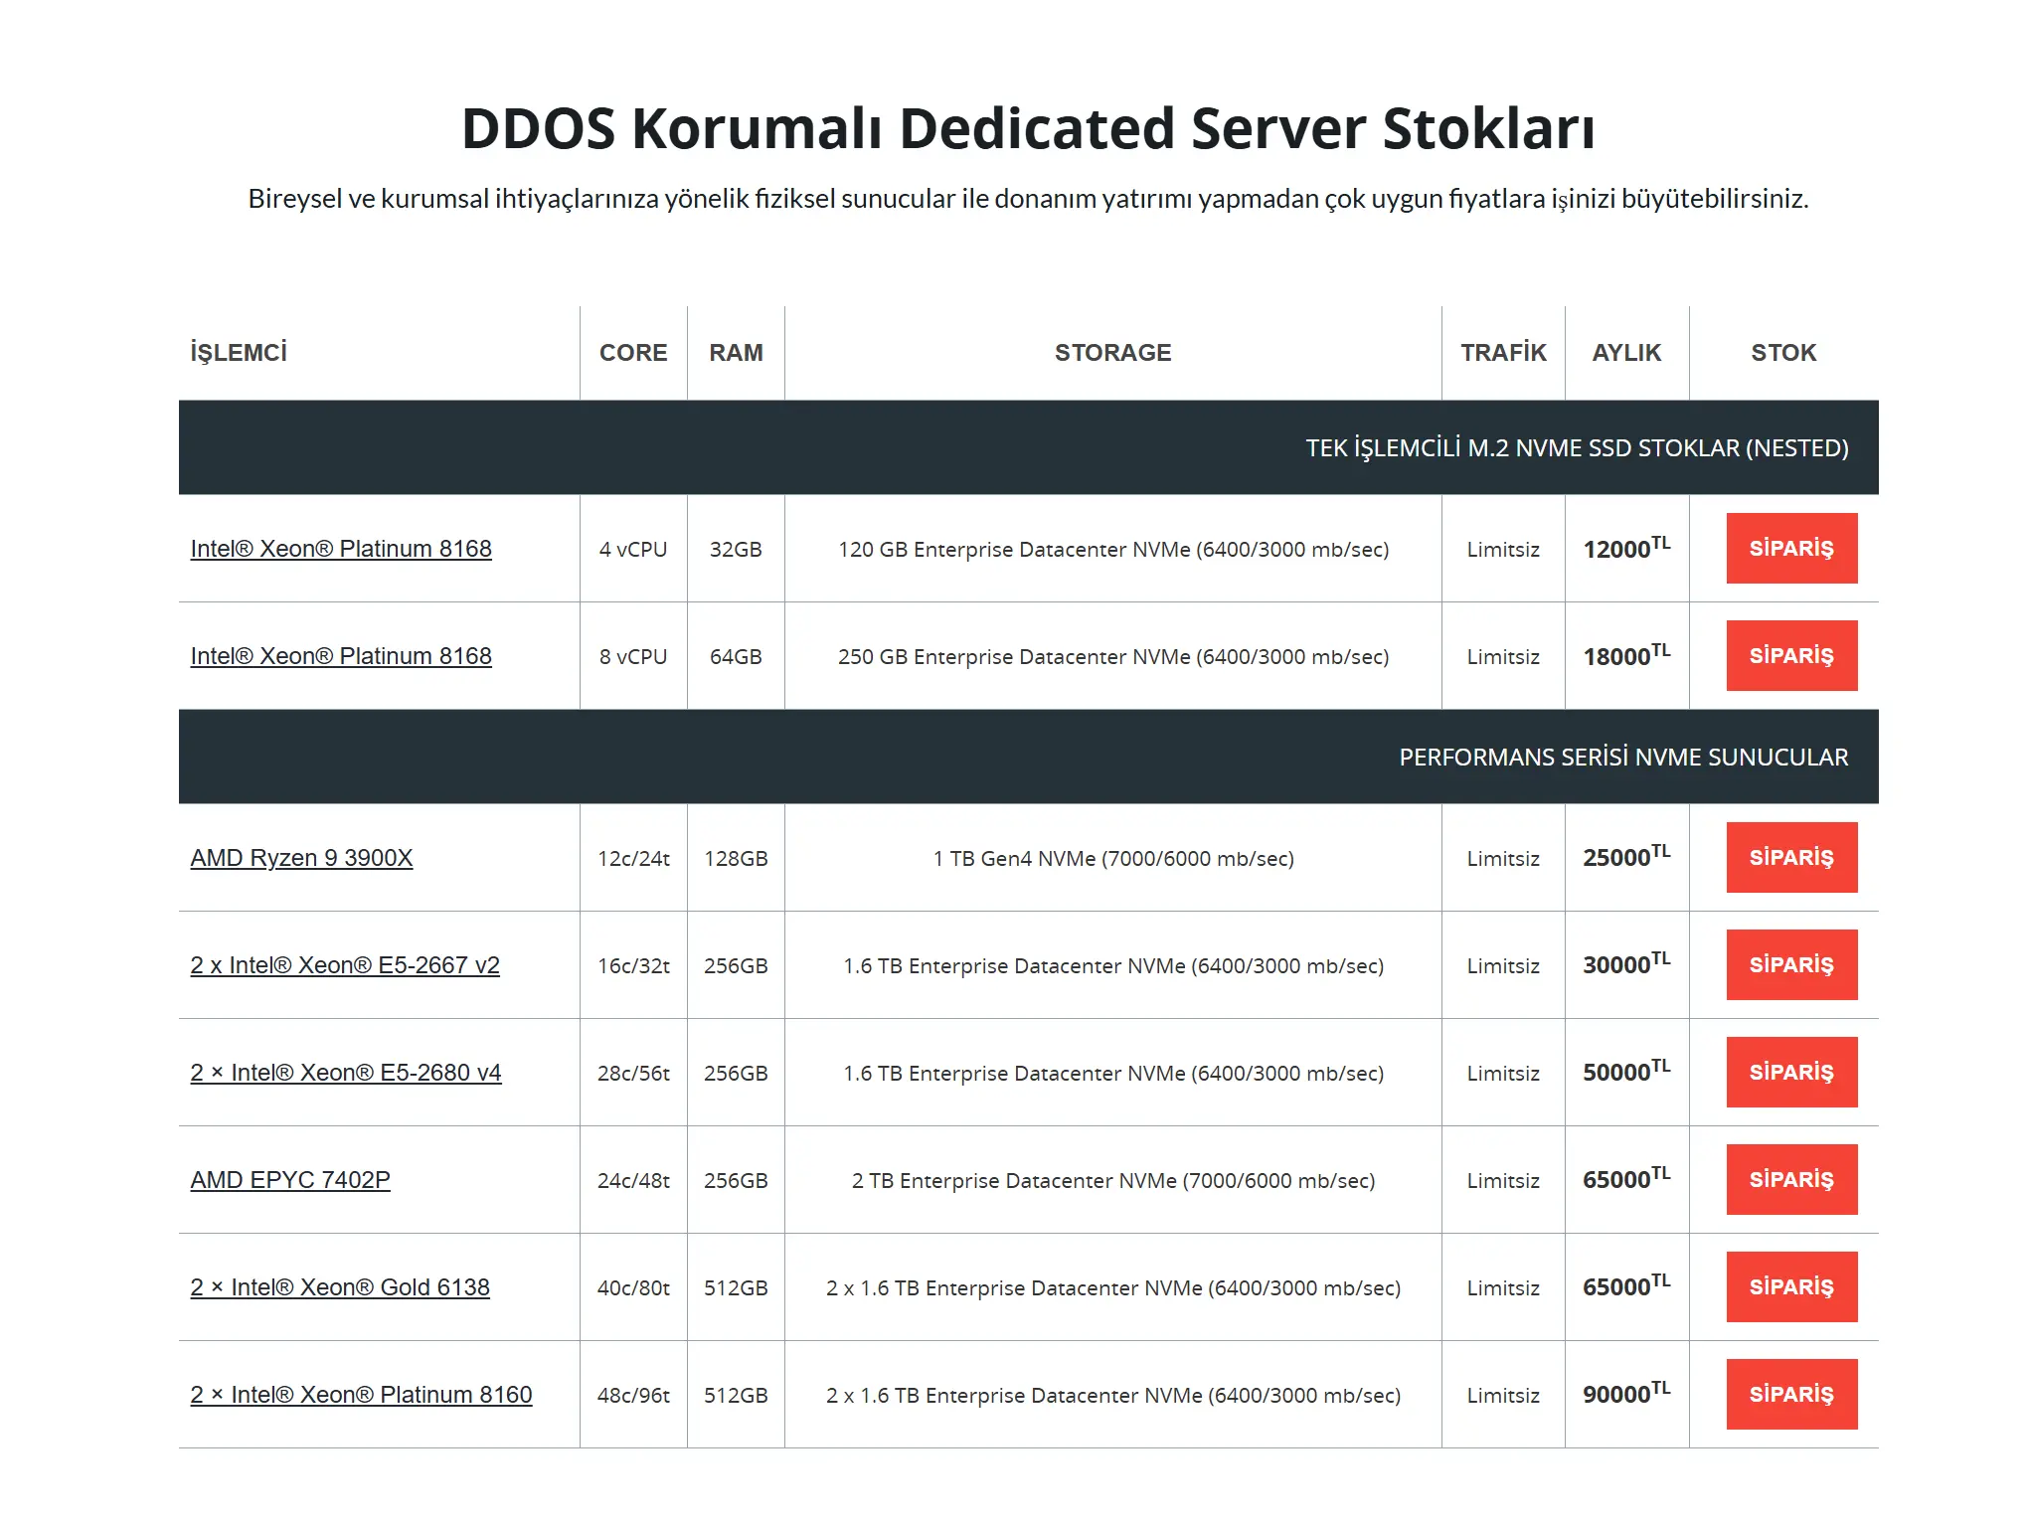
Task: Click the RAM column header
Action: coord(736,353)
